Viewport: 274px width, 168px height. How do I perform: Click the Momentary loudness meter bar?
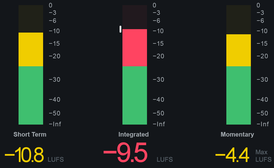click(239, 65)
